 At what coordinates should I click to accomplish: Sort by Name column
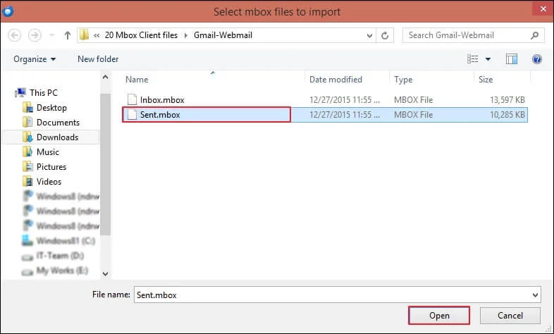[x=137, y=80]
